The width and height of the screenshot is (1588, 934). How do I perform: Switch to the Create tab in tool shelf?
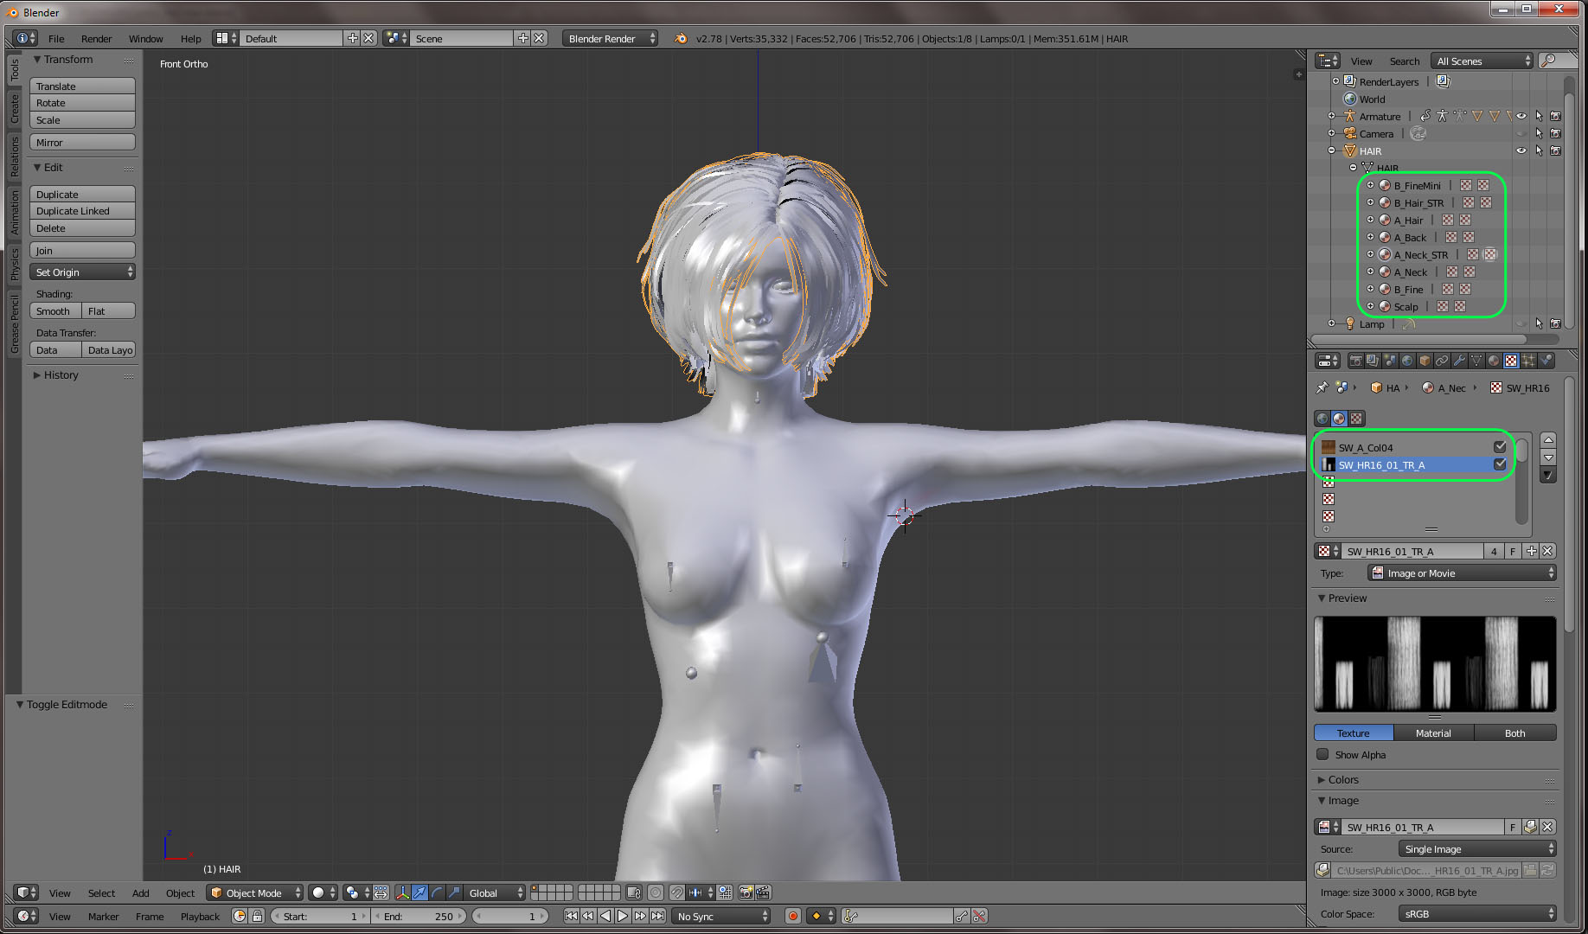coord(14,109)
